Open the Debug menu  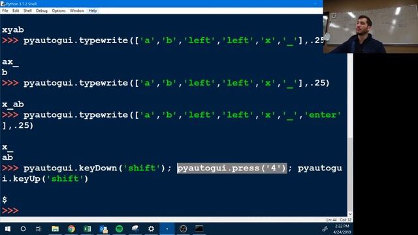[x=42, y=10]
